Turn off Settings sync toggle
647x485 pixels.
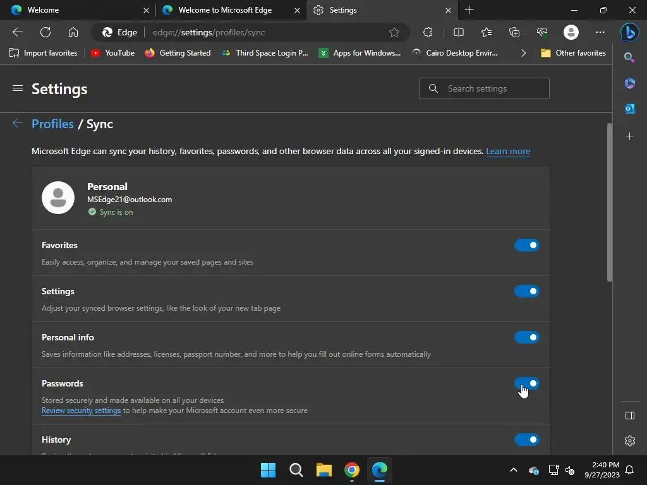coord(526,291)
